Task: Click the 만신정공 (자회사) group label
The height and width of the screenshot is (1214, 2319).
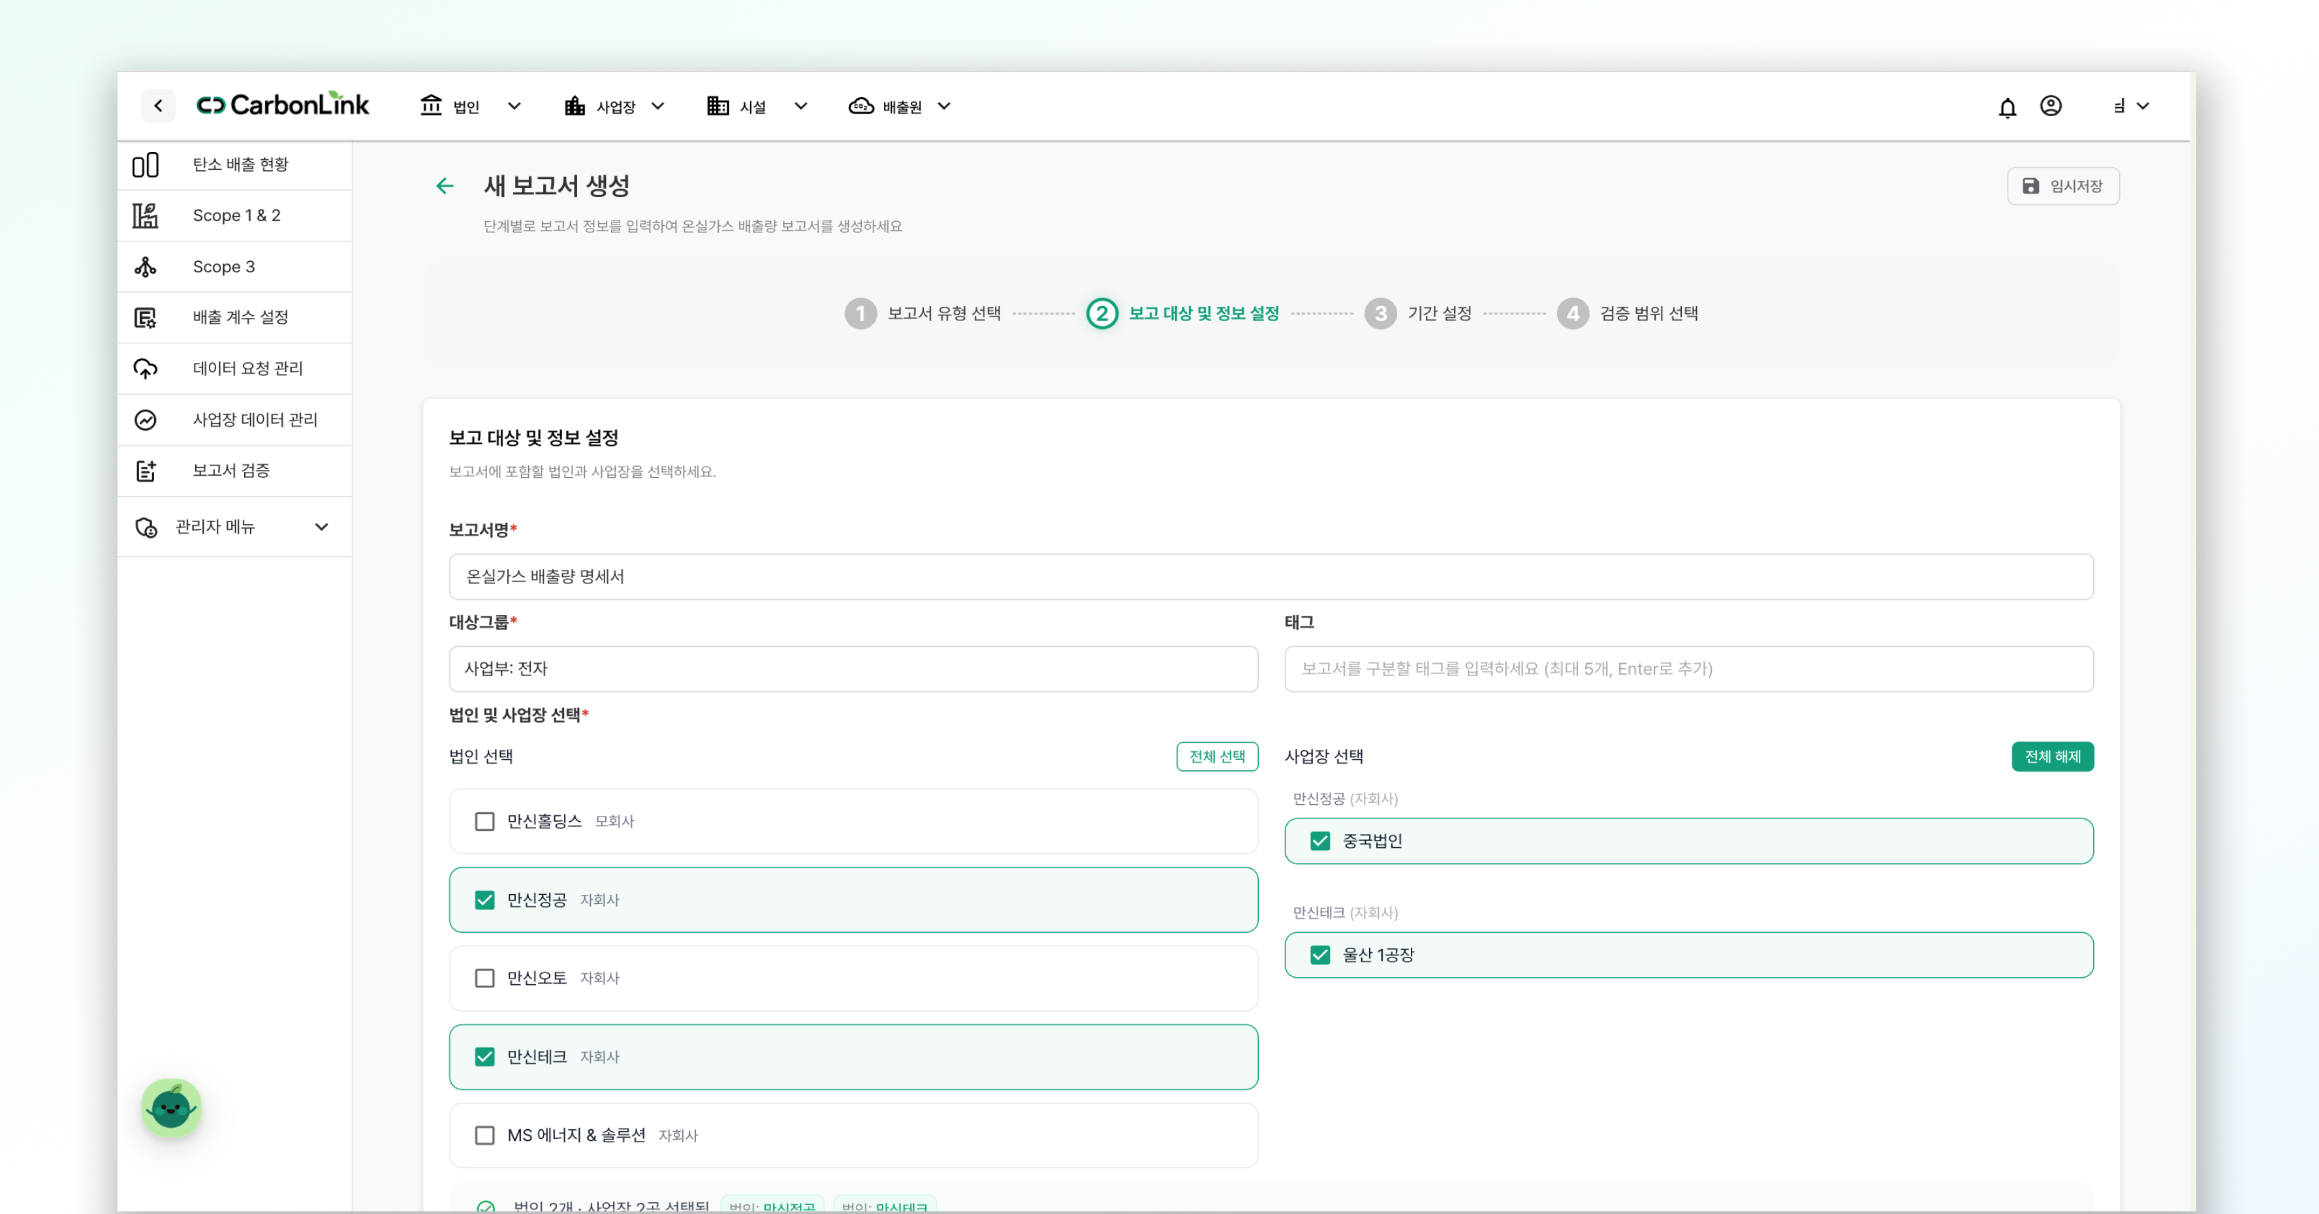Action: click(1345, 799)
